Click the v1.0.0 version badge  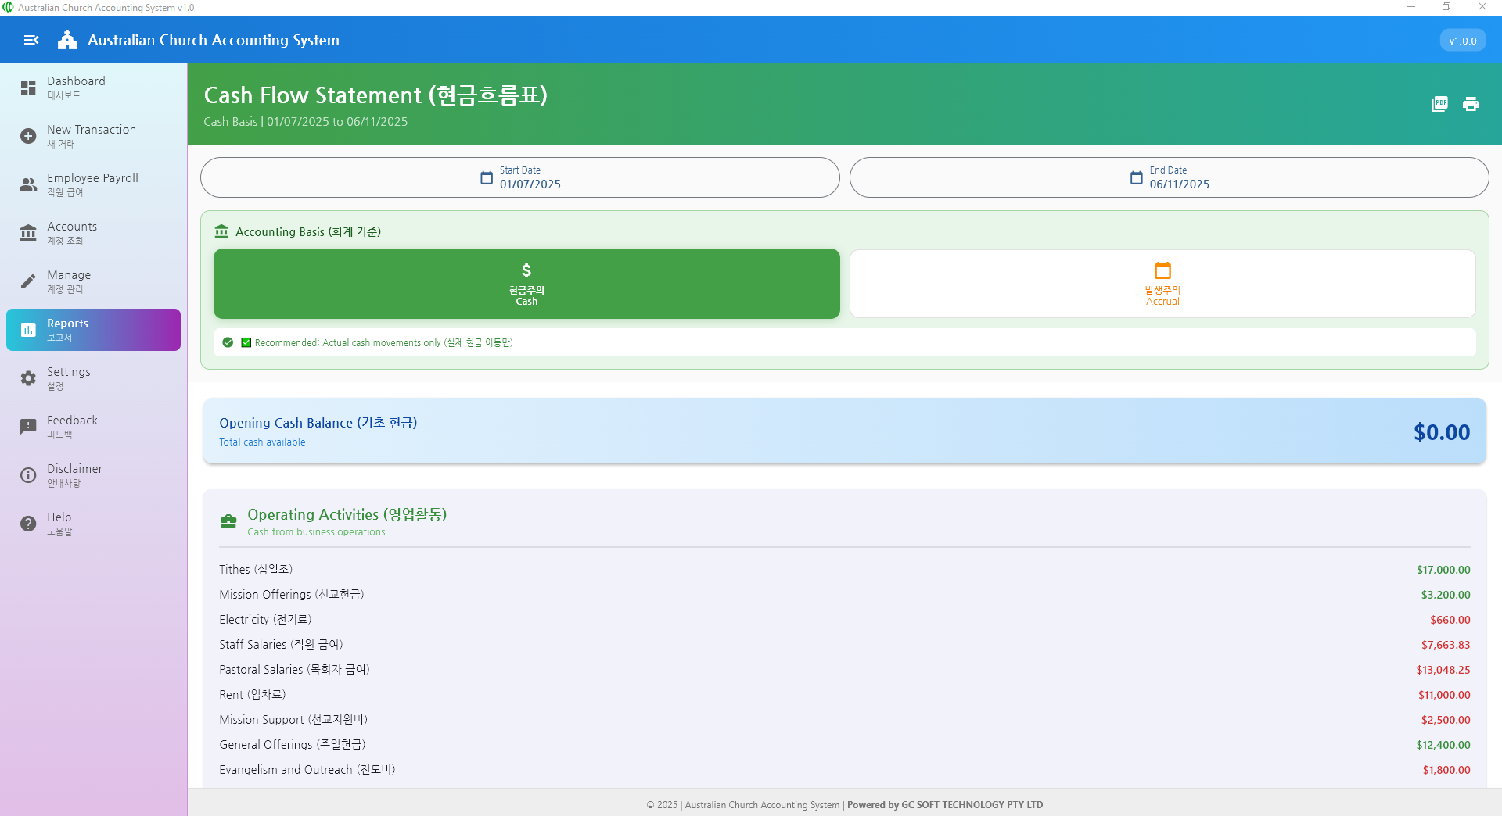click(x=1462, y=41)
